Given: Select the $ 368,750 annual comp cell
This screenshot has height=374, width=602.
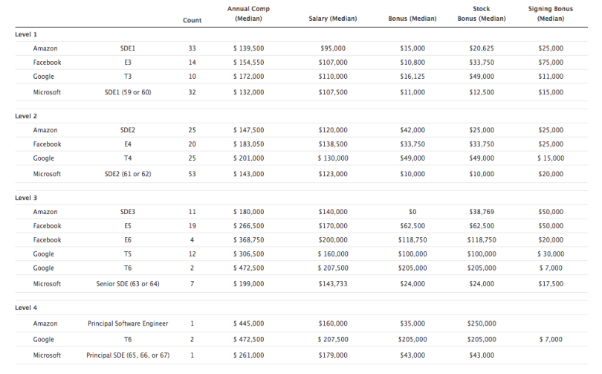Looking at the screenshot, I should pos(248,240).
